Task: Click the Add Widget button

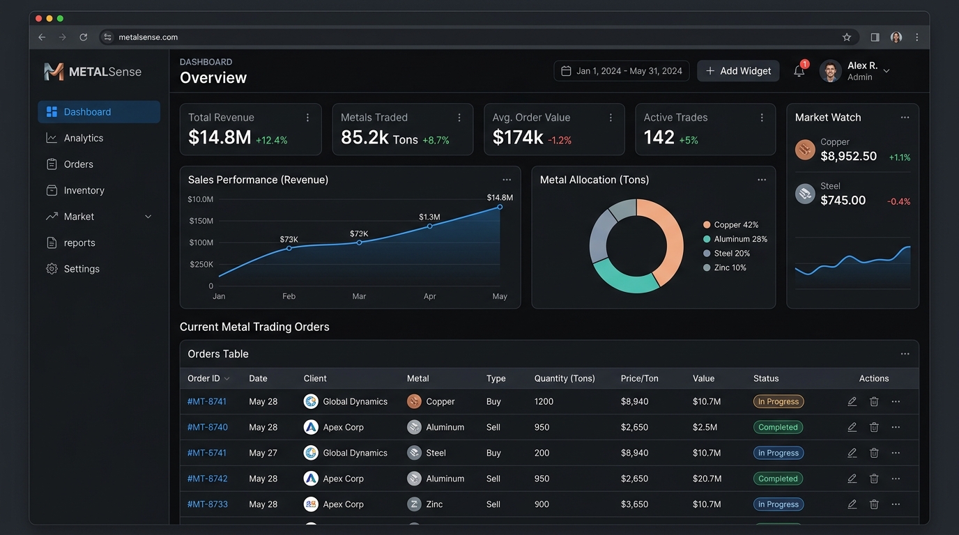Action: [x=738, y=71]
